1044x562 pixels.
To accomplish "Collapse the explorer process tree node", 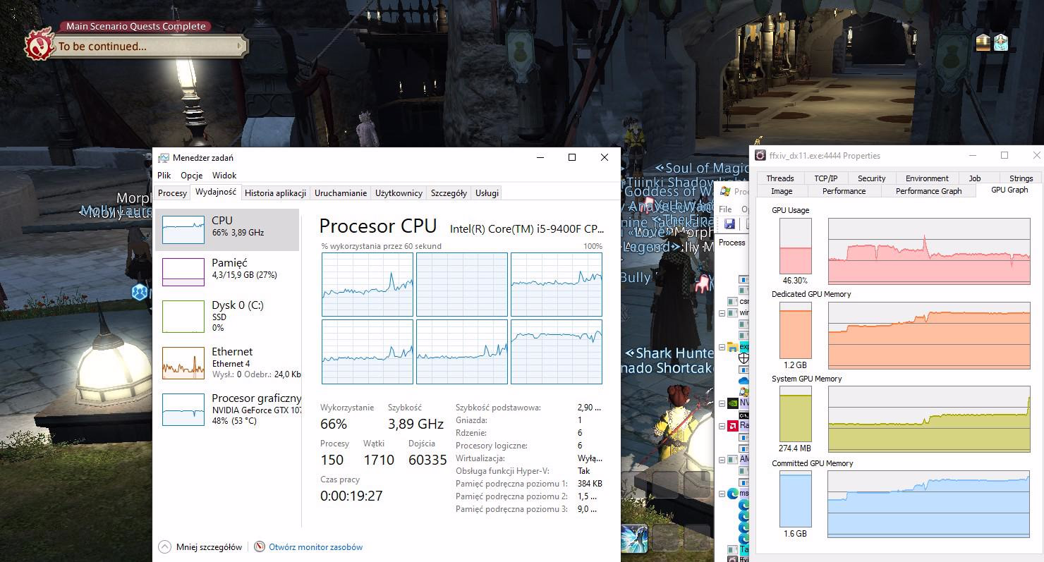I will pos(722,348).
